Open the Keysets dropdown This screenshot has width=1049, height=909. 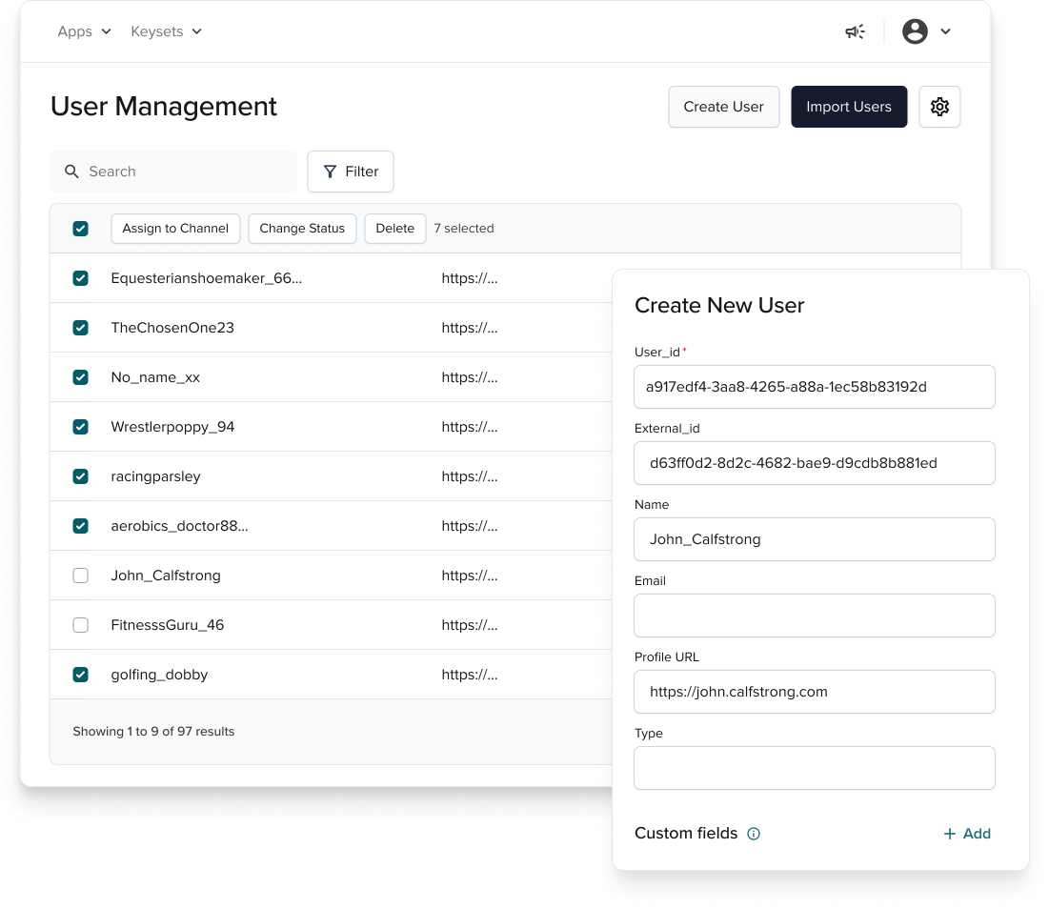[x=166, y=31]
